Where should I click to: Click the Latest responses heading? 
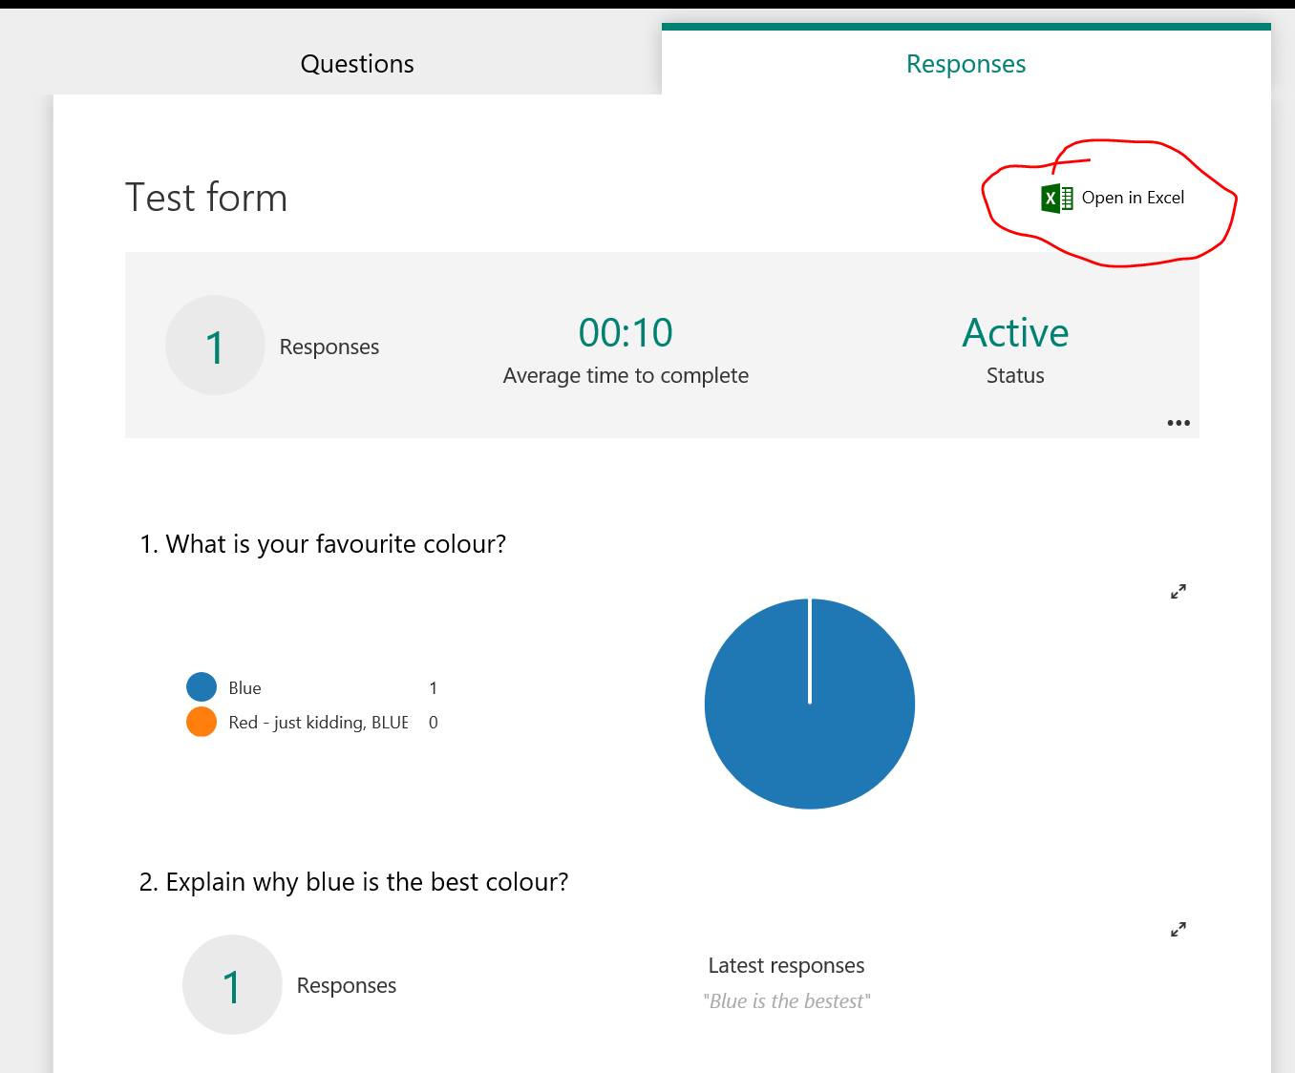pyautogui.click(x=786, y=965)
